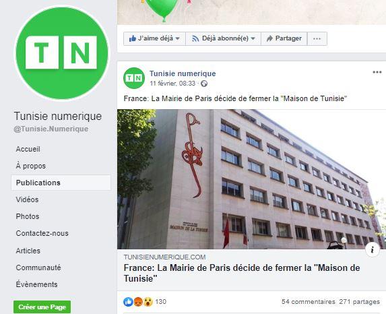This screenshot has width=386, height=314.
Task: Click the Maison de Tunisie article thumbnail
Action: click(251, 179)
